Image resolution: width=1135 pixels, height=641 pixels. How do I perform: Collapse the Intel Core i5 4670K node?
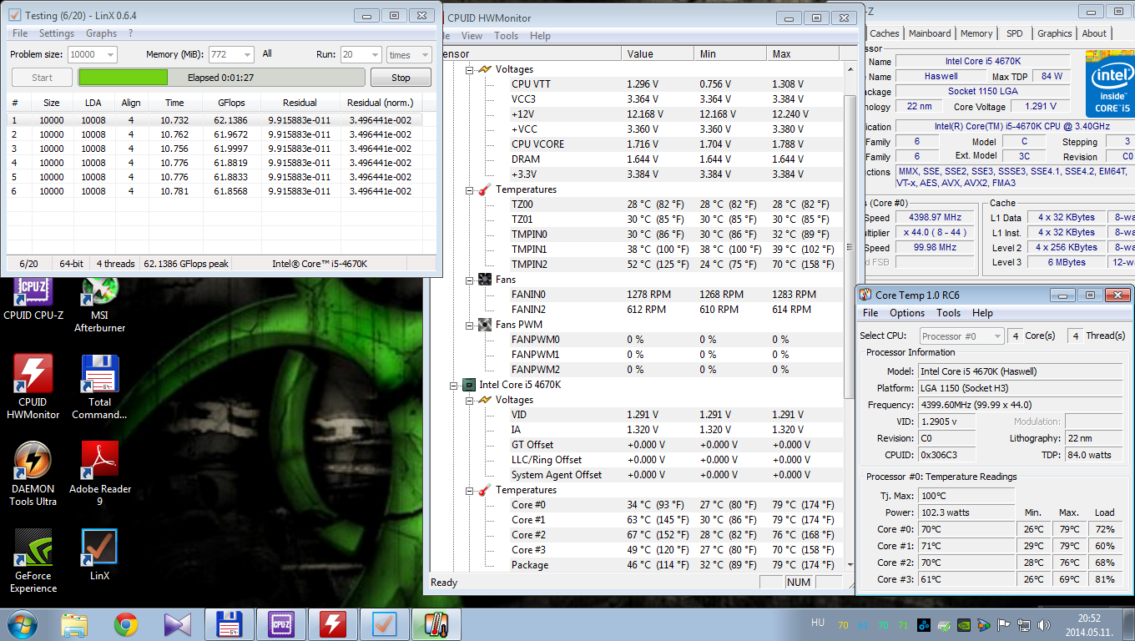(x=453, y=385)
